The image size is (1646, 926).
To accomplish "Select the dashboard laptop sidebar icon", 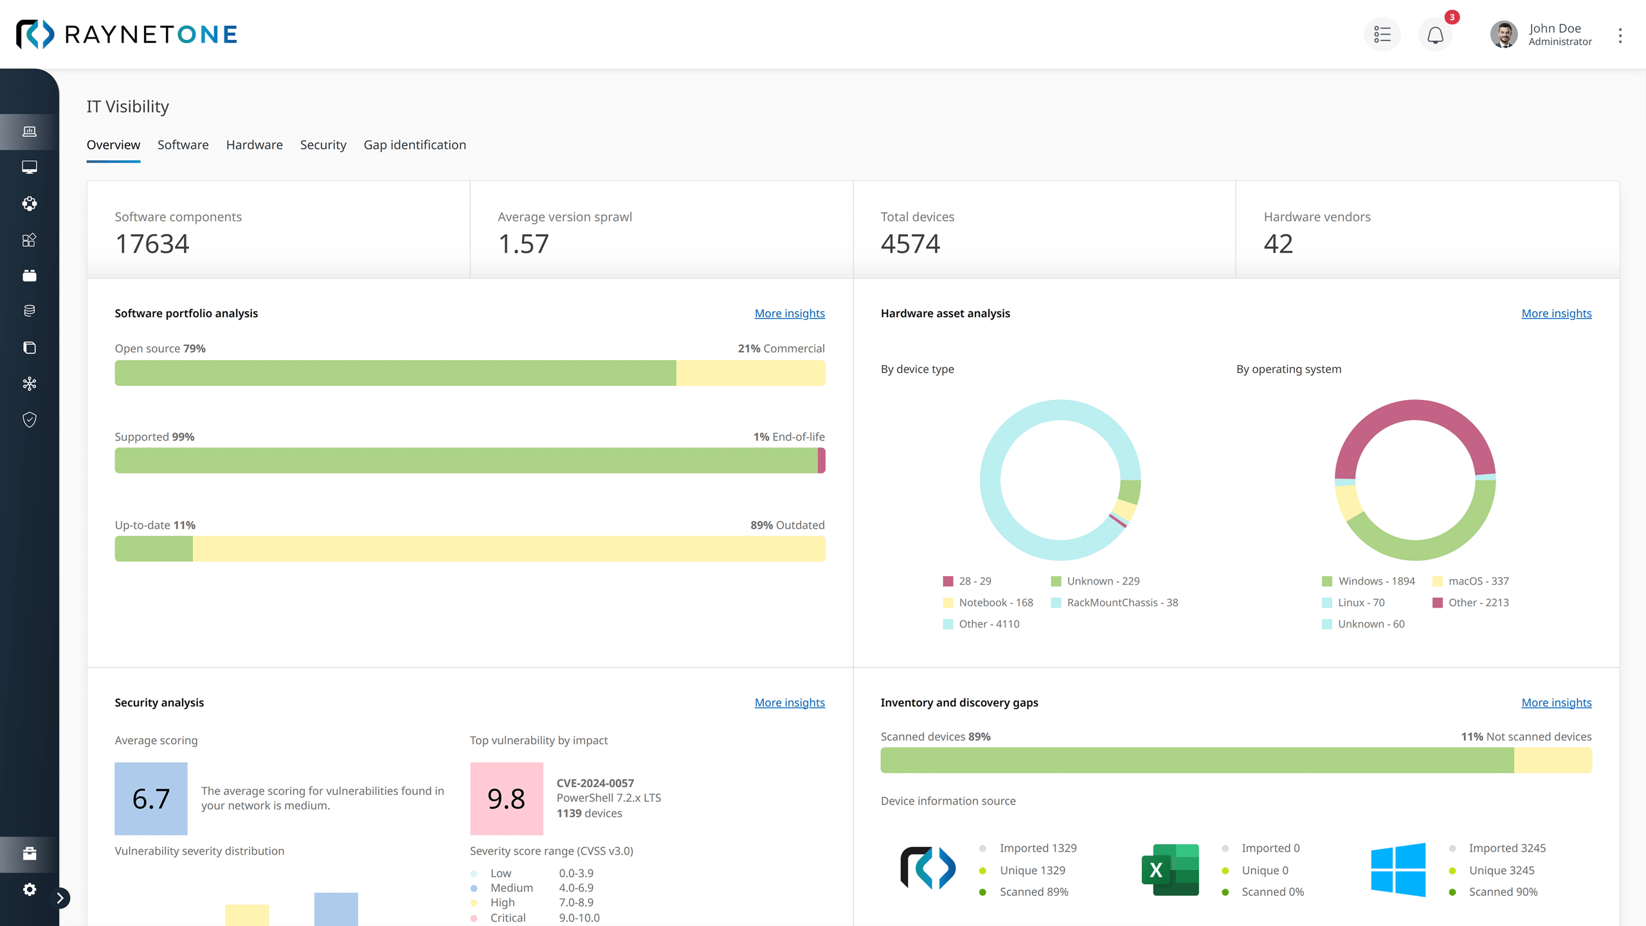I will [30, 132].
